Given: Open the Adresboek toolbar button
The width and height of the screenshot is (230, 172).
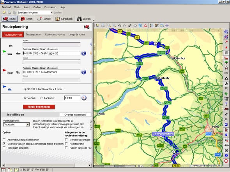Looking at the screenshot, I should (64, 19).
